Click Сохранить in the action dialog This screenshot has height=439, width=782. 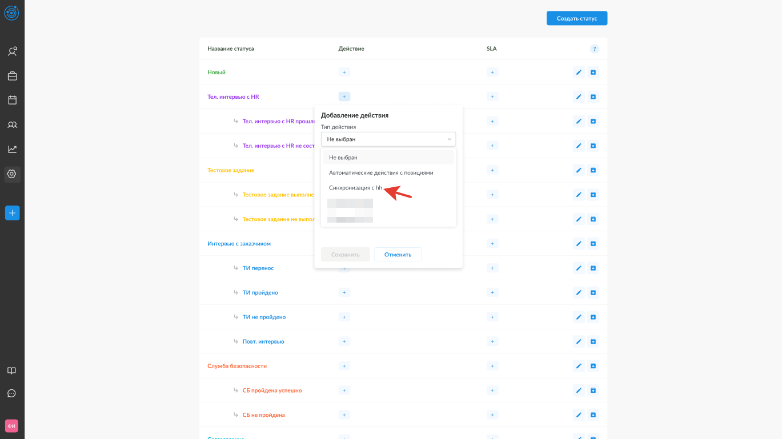pyautogui.click(x=346, y=255)
